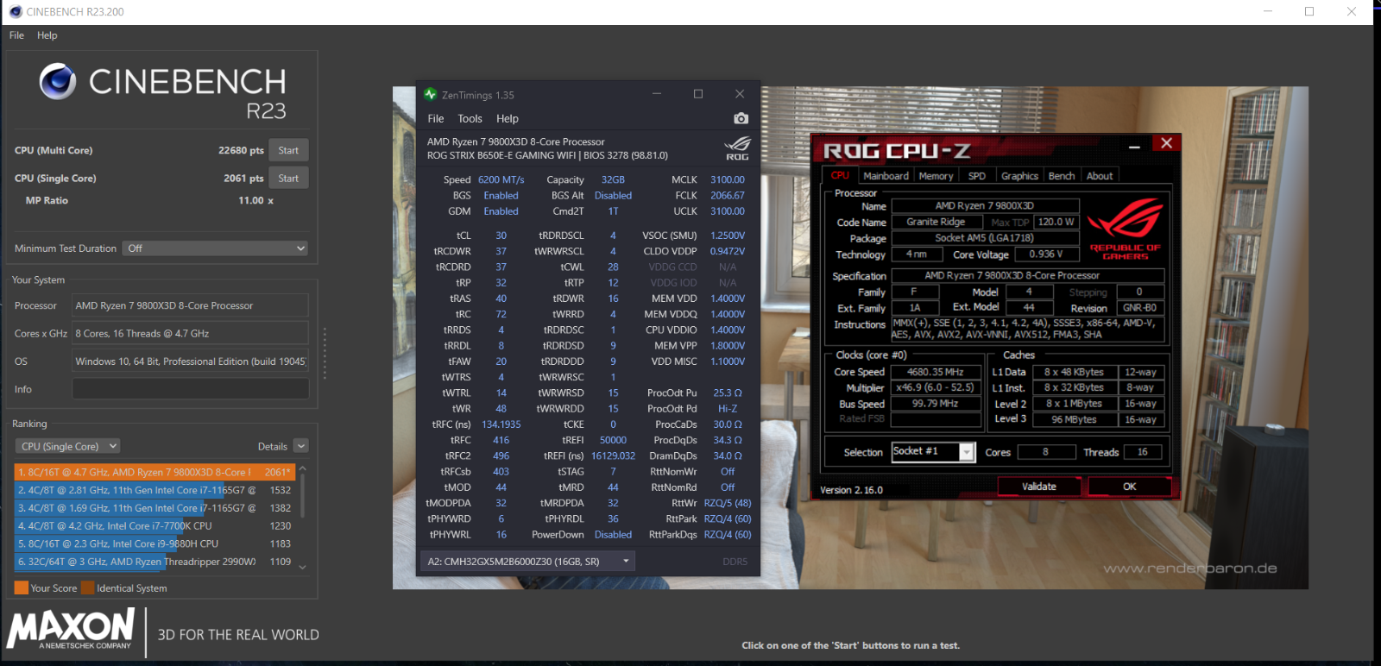This screenshot has height=666, width=1381.
Task: Click the Processor name field in Your System
Action: pyautogui.click(x=190, y=305)
